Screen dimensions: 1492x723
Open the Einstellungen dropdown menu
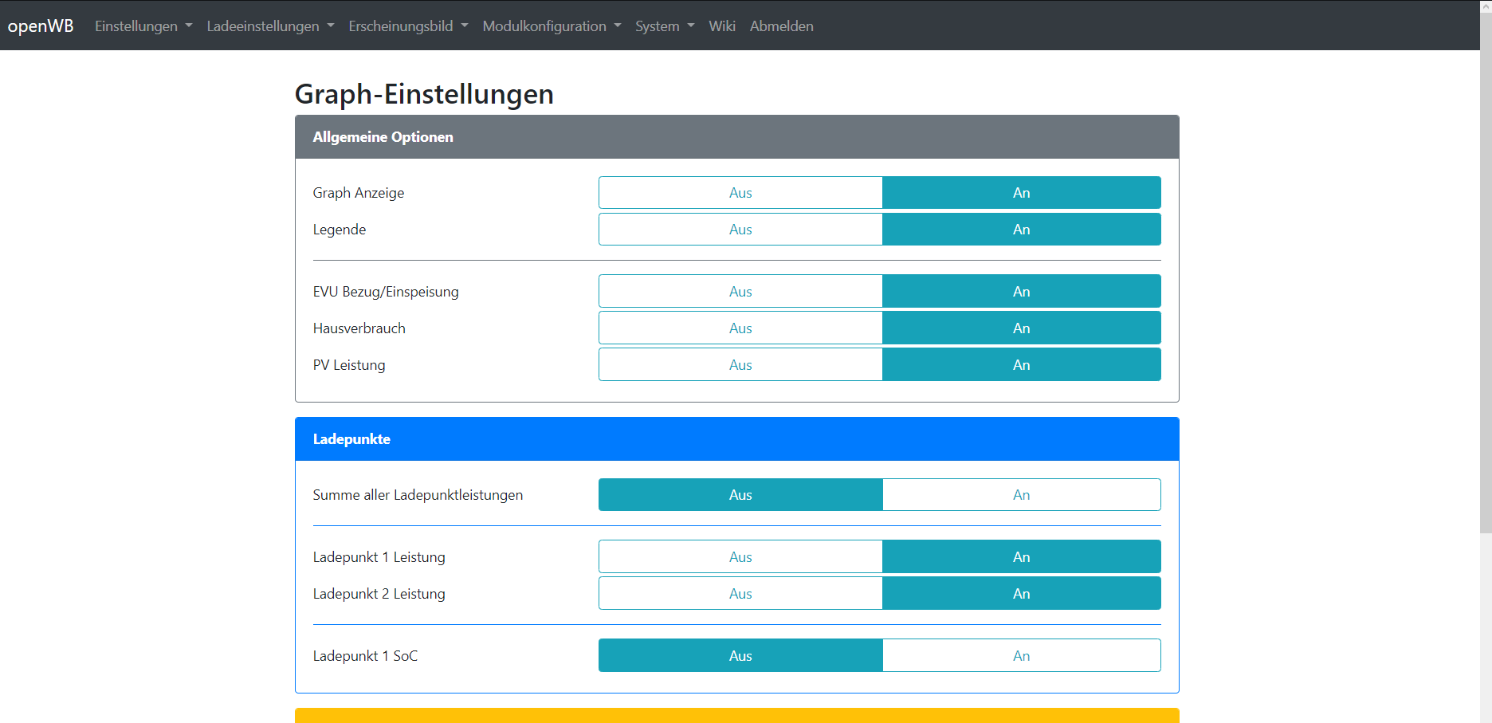[143, 26]
